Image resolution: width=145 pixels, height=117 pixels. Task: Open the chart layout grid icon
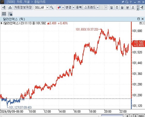(4, 14)
